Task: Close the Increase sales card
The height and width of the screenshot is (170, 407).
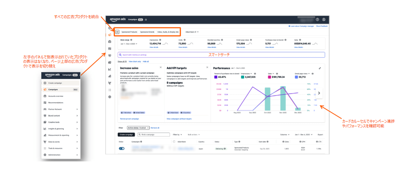Action: pos(160,68)
